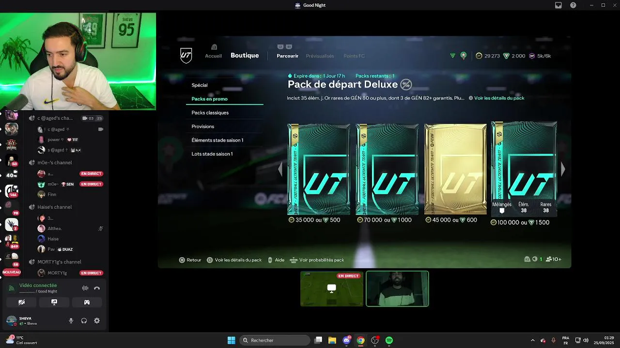Disconnect from the voice call
620x348 pixels.
(97, 288)
